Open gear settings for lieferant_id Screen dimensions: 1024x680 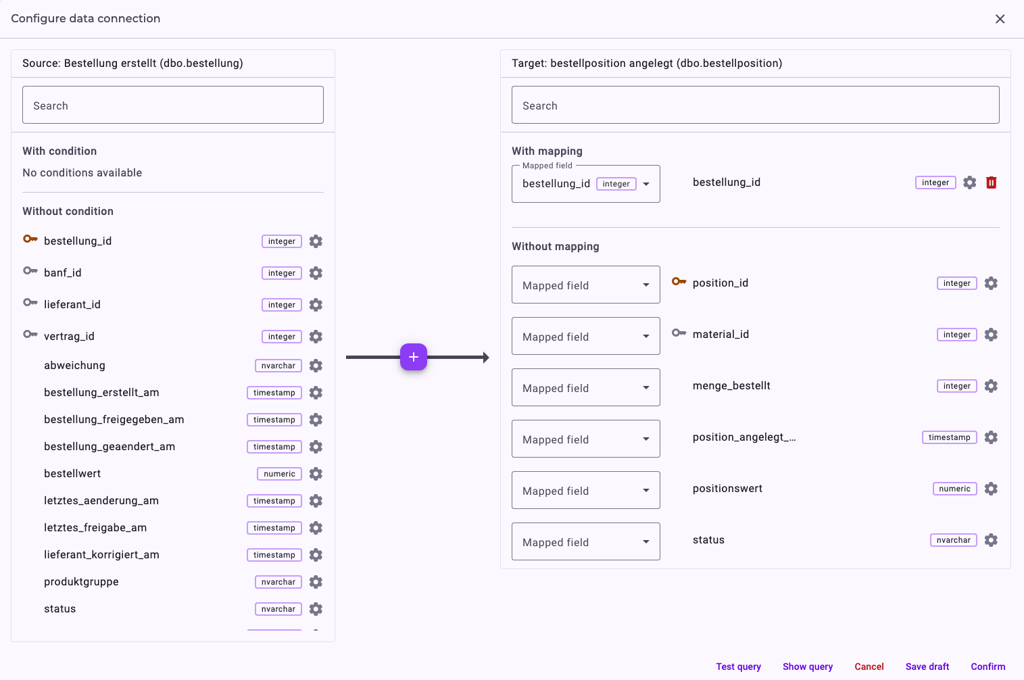(316, 305)
